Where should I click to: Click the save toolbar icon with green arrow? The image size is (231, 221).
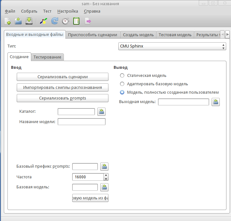pyautogui.click(x=29, y=21)
